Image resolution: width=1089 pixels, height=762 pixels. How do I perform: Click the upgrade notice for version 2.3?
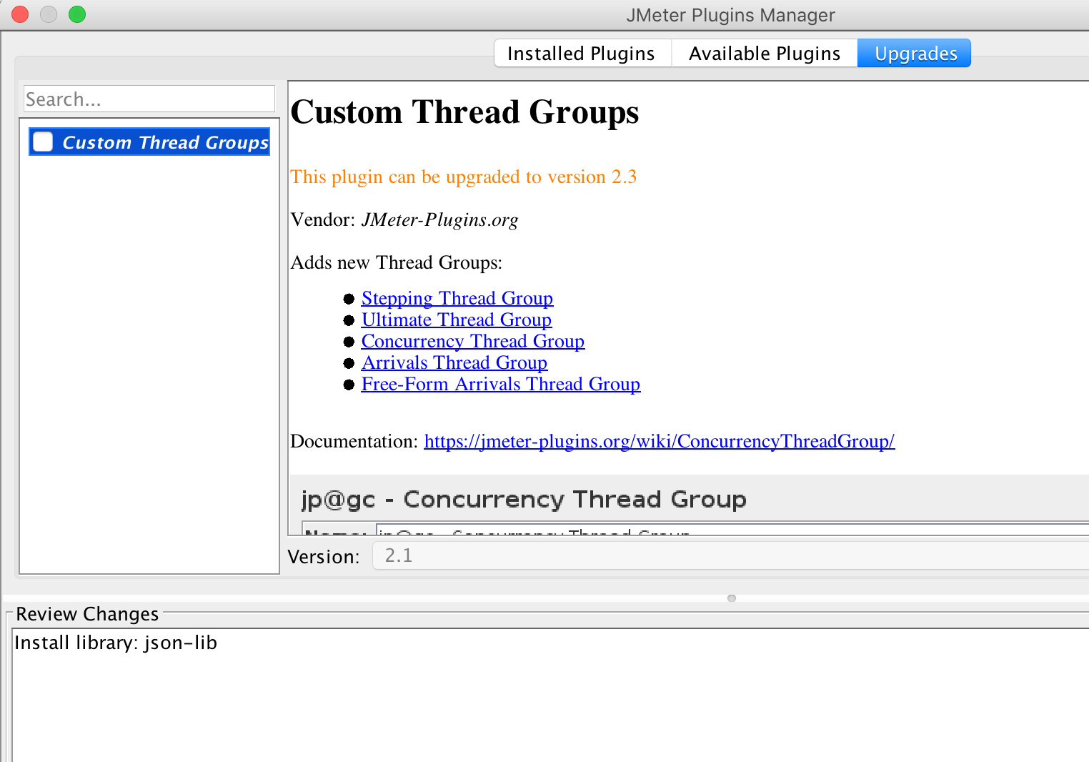tap(463, 177)
